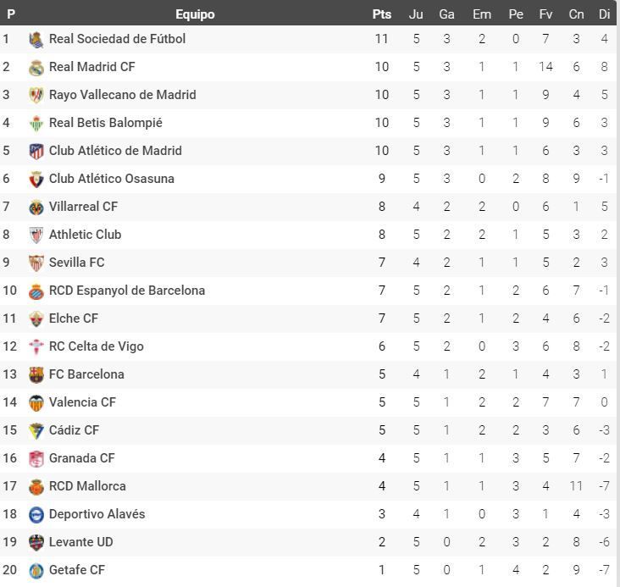The image size is (620, 587).
Task: Click the Fv goals-for column header
Action: [545, 14]
